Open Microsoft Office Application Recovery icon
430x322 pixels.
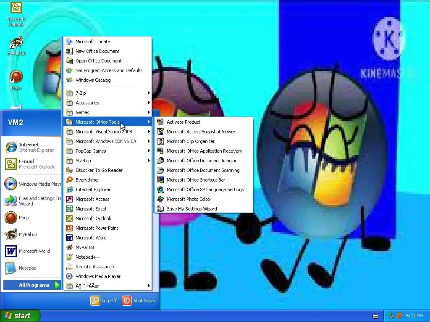160,151
